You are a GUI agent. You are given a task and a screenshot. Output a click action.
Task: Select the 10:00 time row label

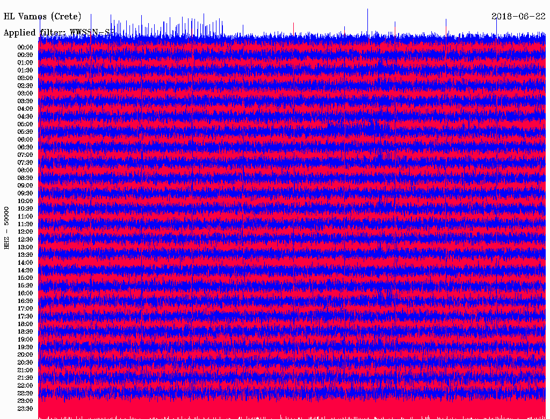(x=25, y=201)
